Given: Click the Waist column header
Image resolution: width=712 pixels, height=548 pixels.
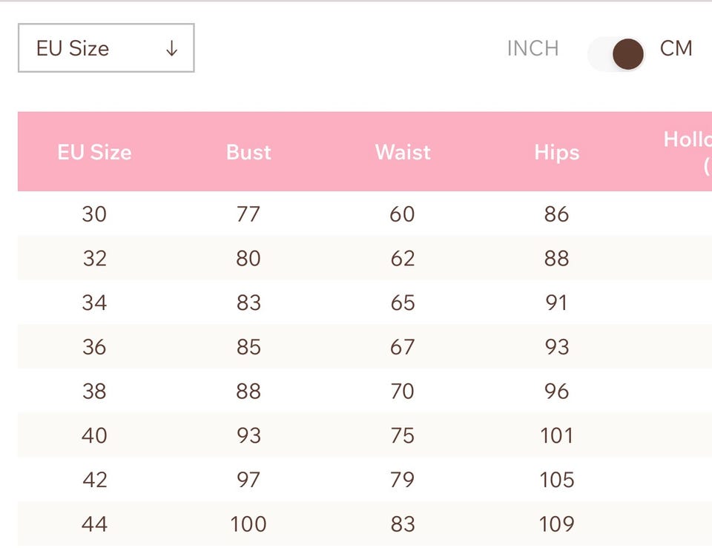Looking at the screenshot, I should click(403, 152).
